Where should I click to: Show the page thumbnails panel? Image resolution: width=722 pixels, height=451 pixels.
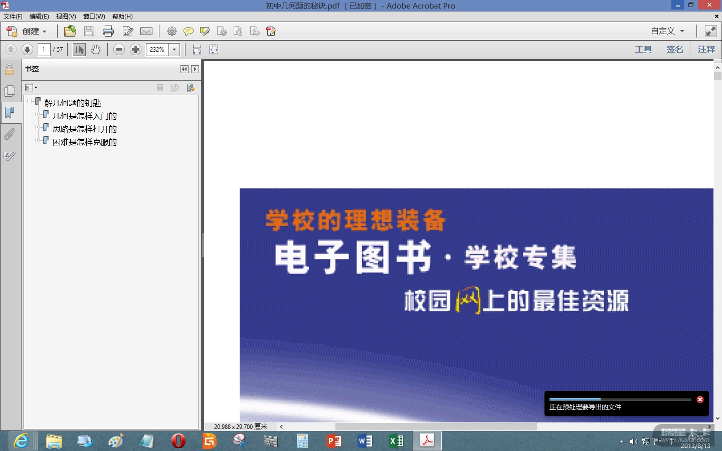(10, 91)
